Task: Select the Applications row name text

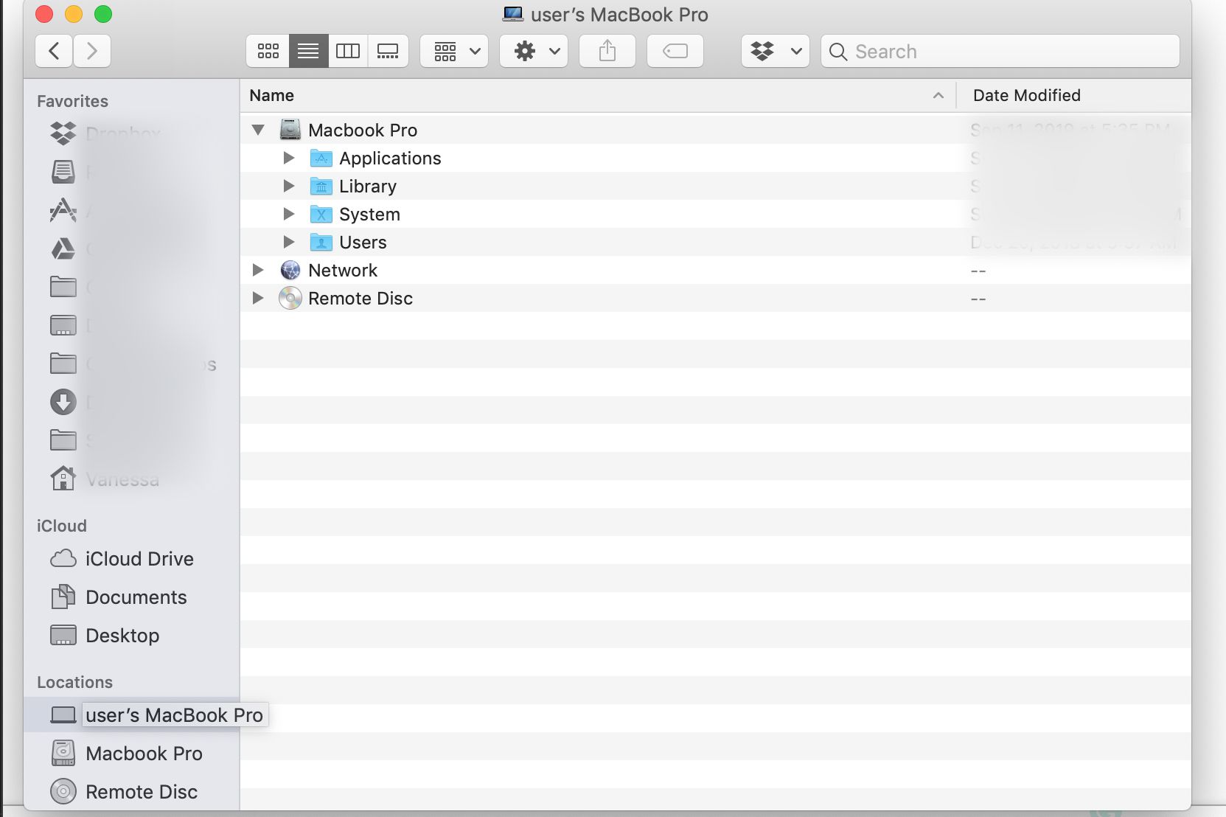Action: (390, 158)
